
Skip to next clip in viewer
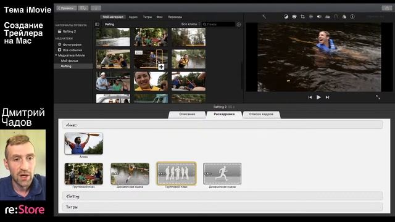tap(327, 97)
